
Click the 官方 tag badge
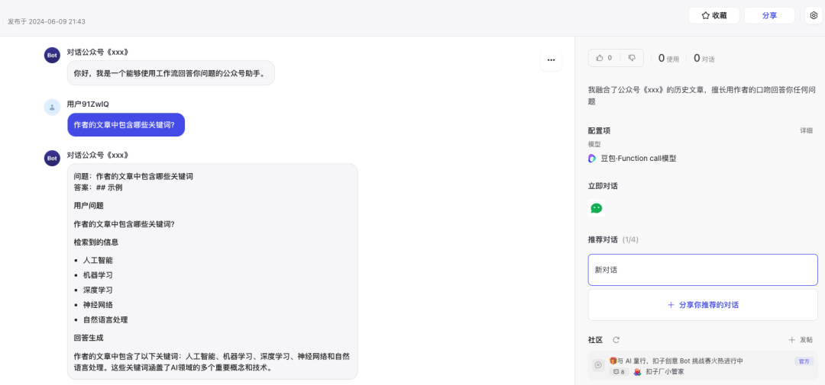pyautogui.click(x=804, y=361)
